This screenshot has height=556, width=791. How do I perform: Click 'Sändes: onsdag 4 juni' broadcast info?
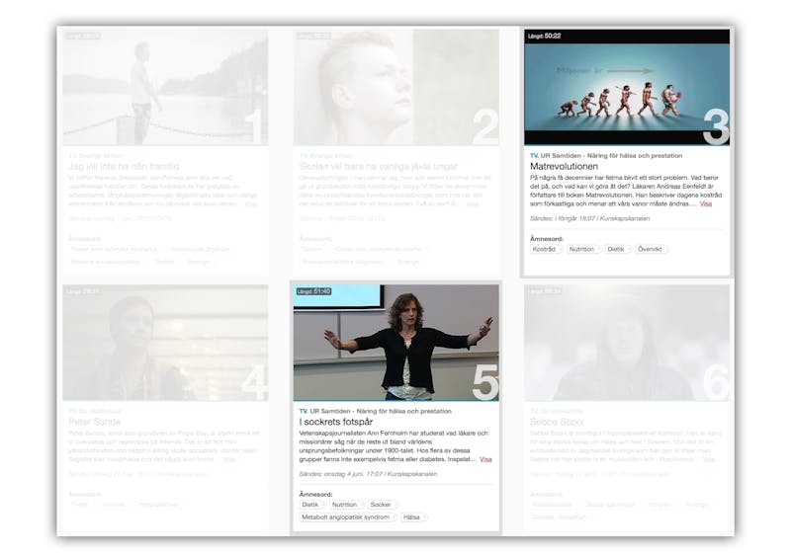368,474
